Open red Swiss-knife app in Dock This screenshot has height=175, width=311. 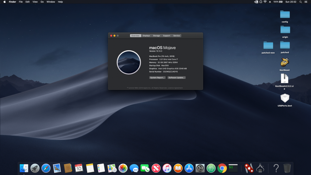249,168
